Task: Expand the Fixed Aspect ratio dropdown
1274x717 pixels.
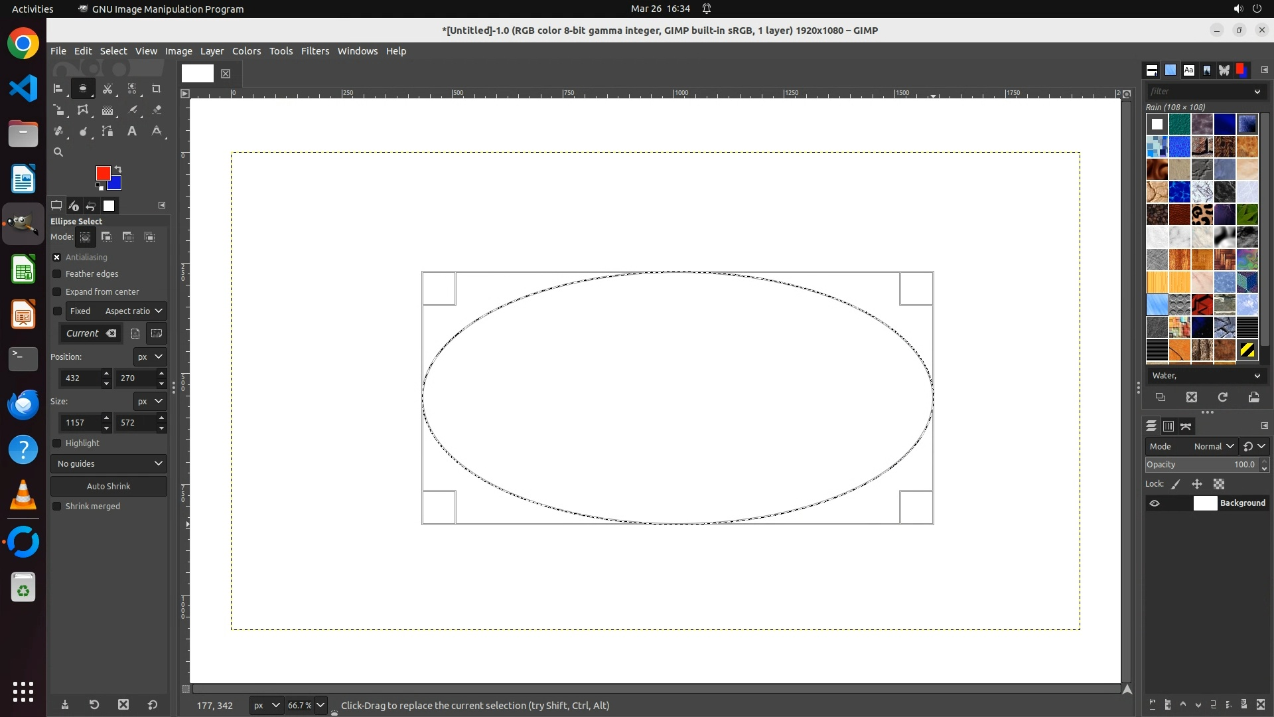Action: point(133,311)
